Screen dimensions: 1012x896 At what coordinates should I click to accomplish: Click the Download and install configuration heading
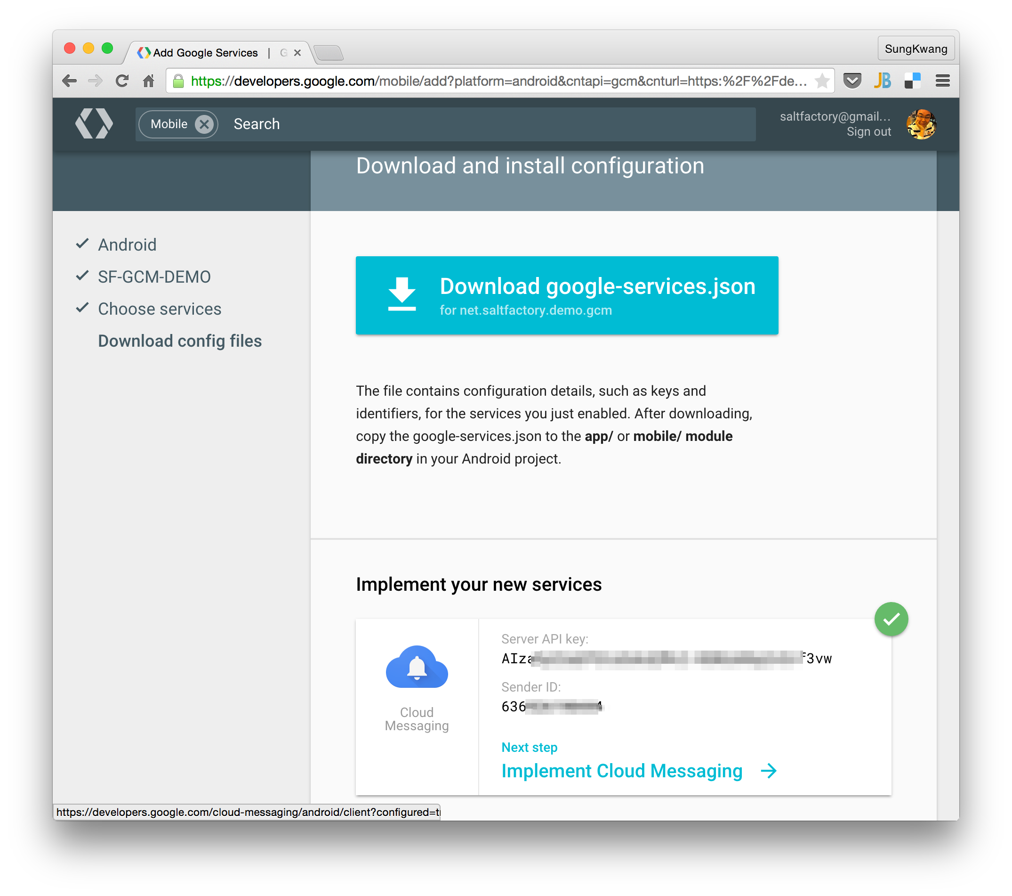point(530,165)
